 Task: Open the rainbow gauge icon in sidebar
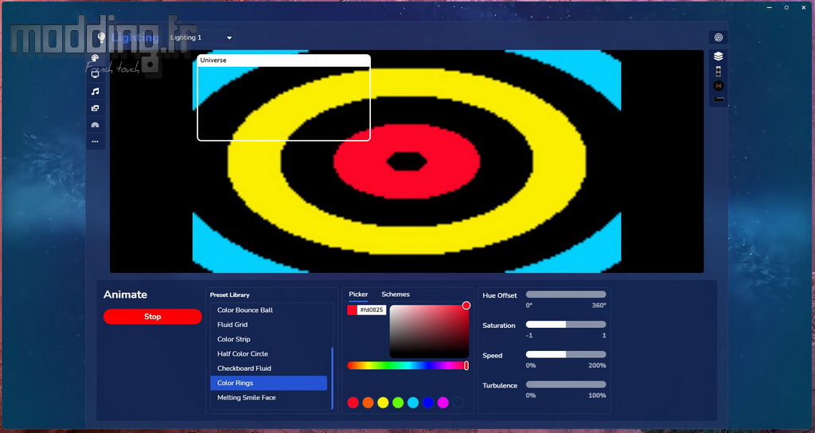[x=96, y=125]
